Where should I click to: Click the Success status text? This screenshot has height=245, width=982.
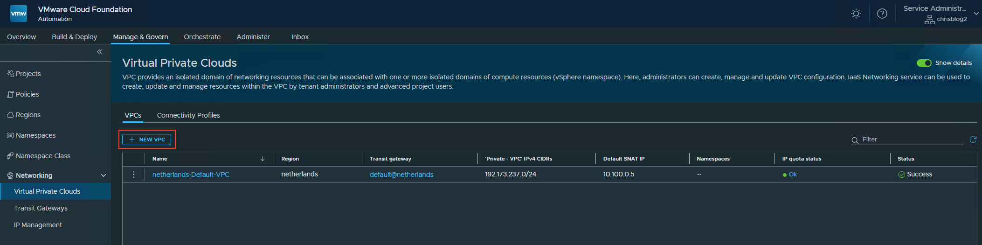[x=920, y=174]
